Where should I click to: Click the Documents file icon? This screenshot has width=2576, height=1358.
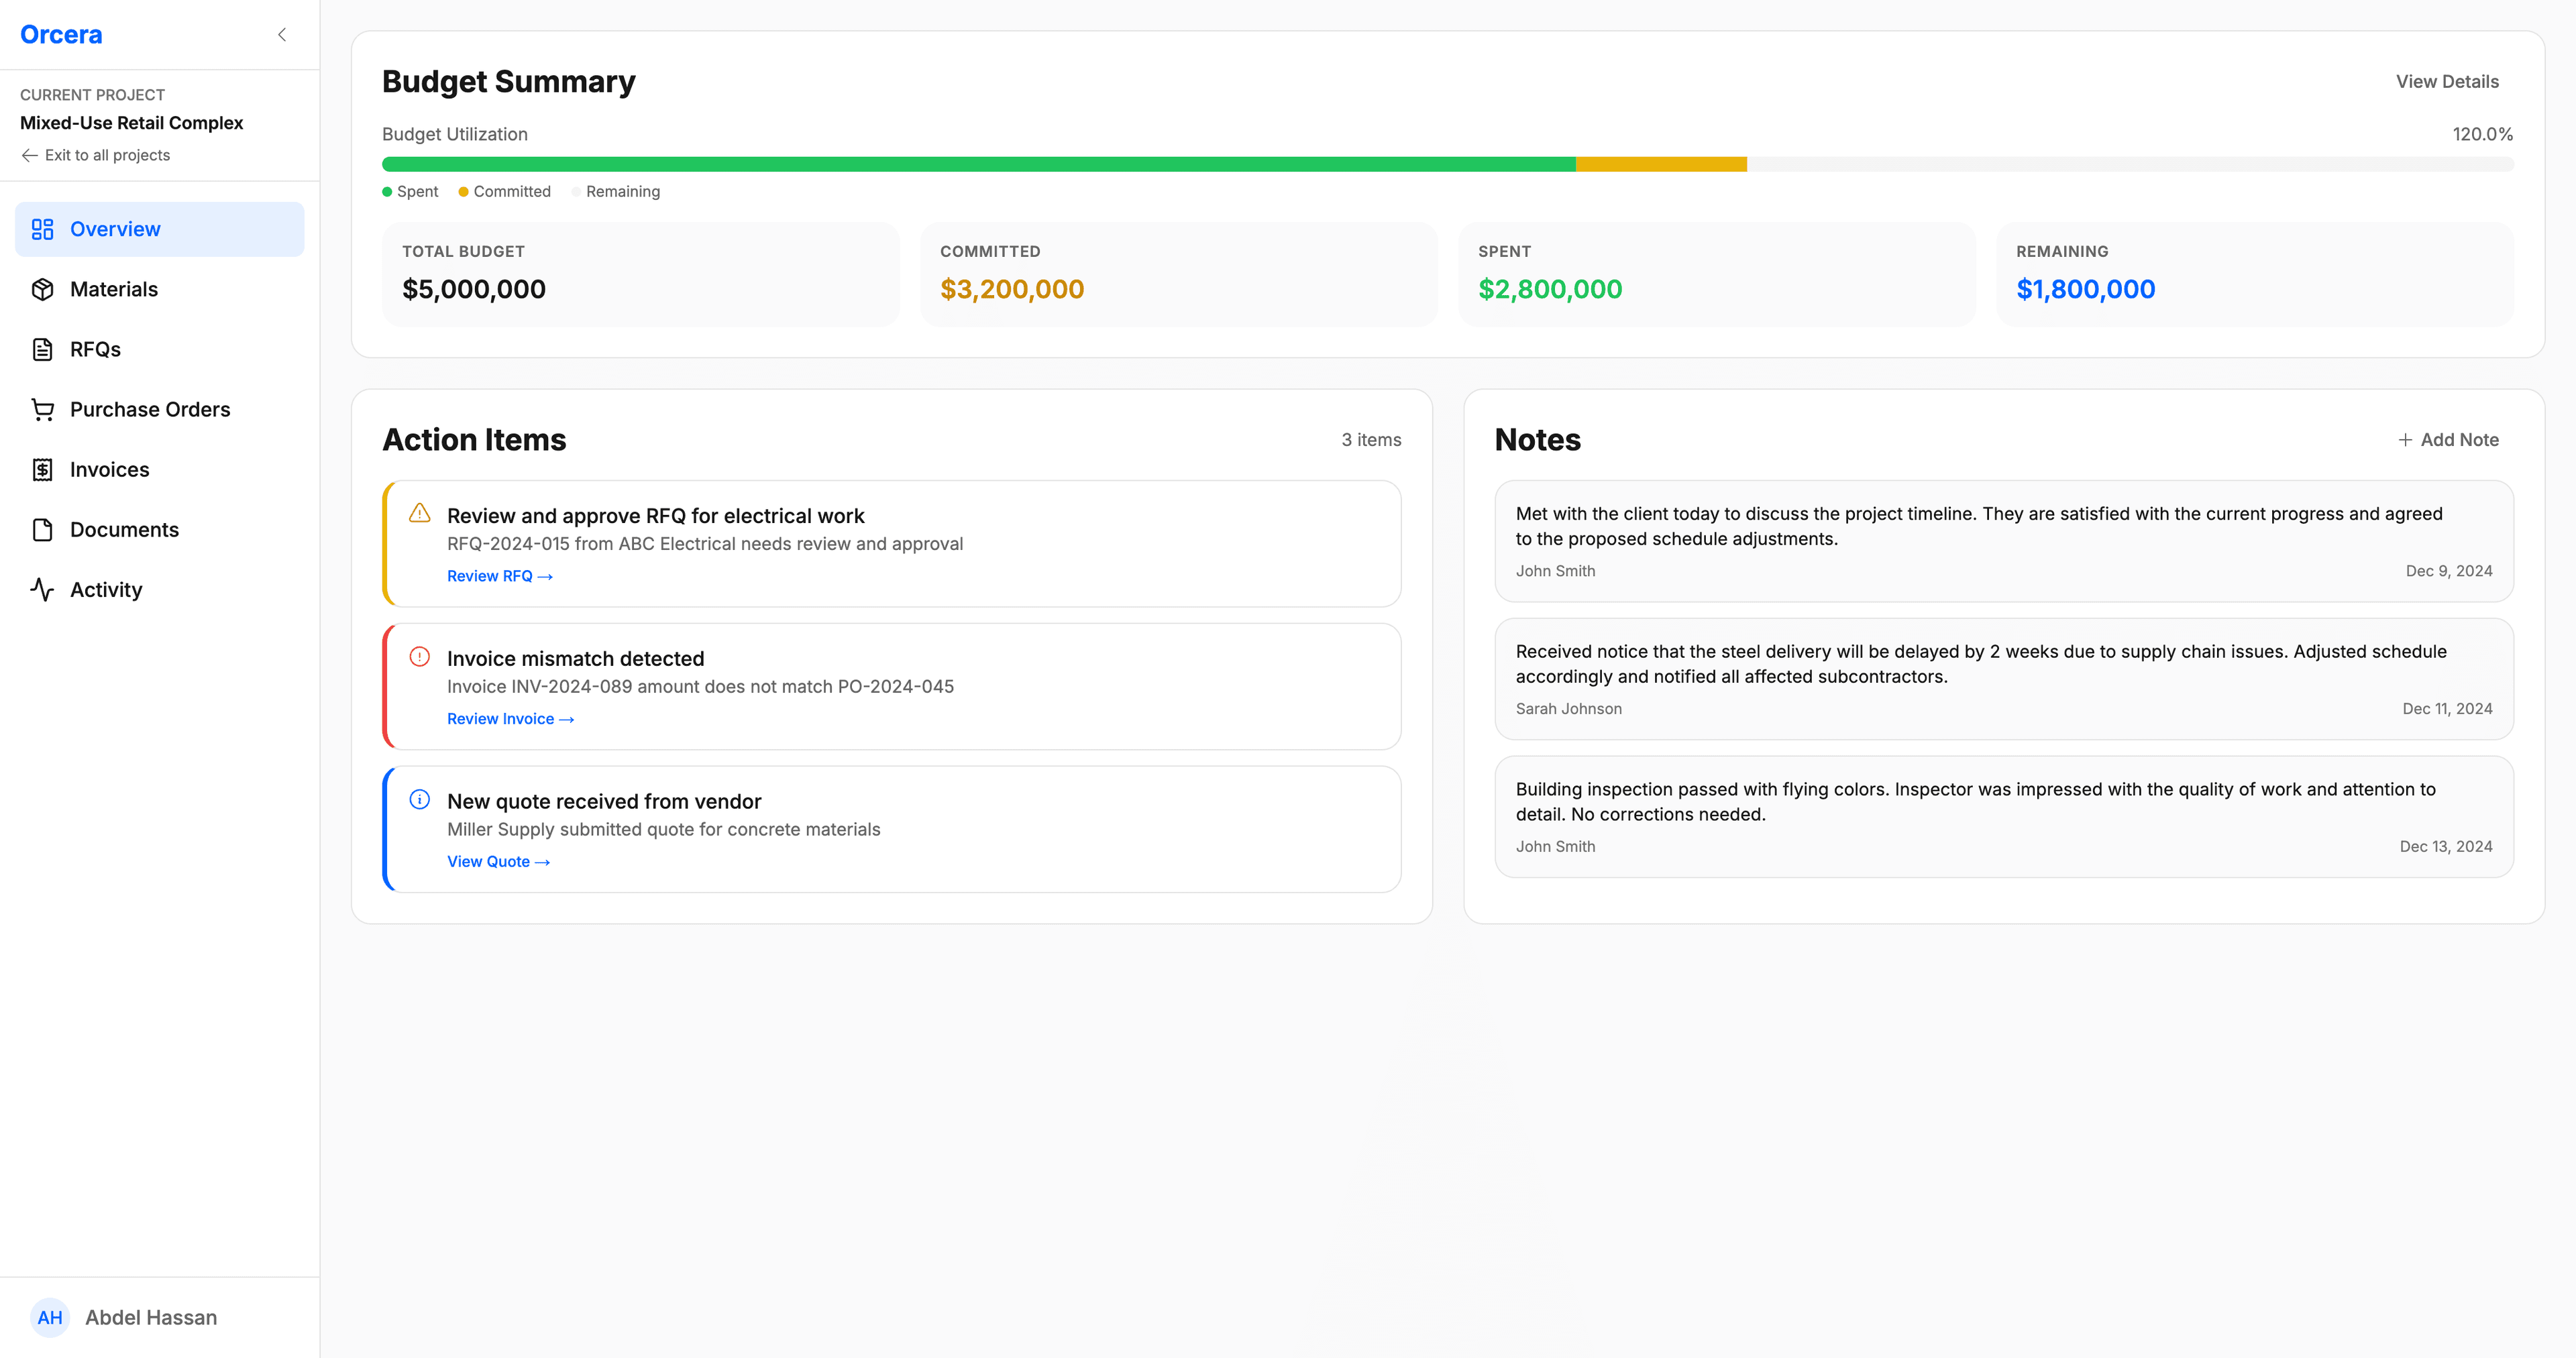[43, 529]
